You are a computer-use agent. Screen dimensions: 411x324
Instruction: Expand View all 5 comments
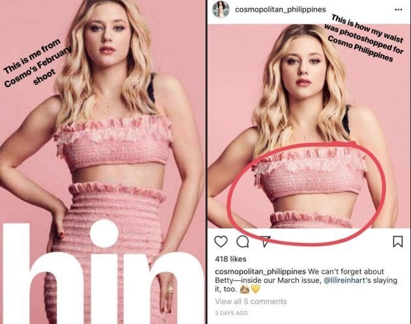(x=251, y=301)
